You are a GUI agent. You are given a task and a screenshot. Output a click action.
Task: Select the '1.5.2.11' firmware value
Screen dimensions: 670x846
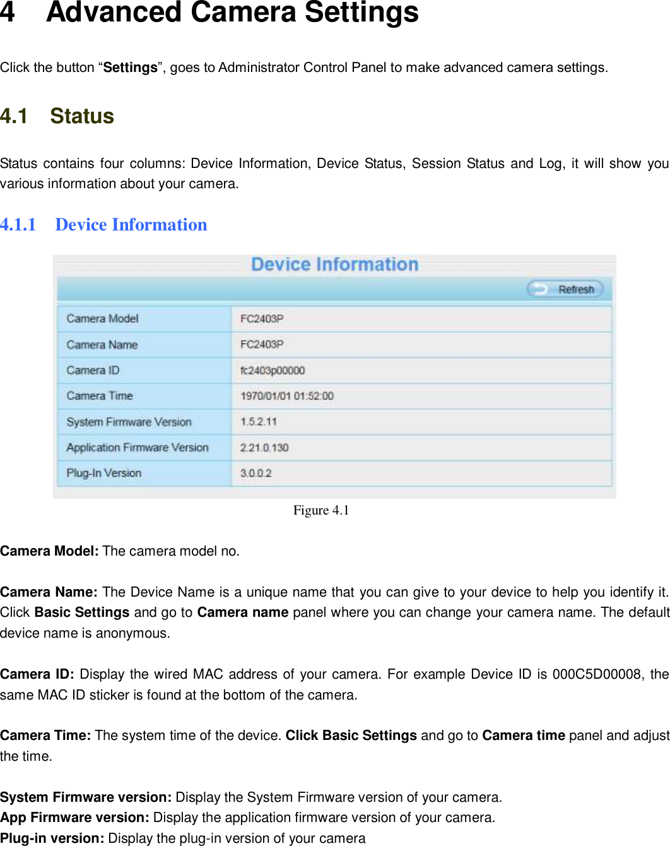coord(259,422)
